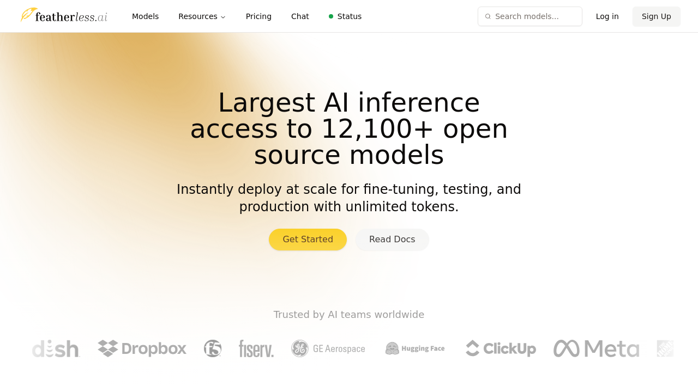Expand the Resources dropdown menu

(201, 16)
